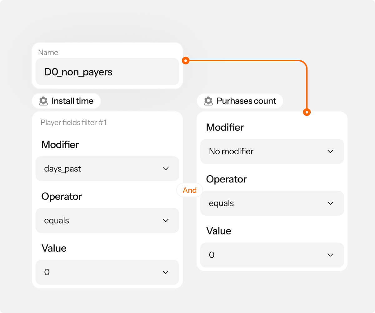
Task: Open the Purhases count Value dropdown
Action: point(272,255)
